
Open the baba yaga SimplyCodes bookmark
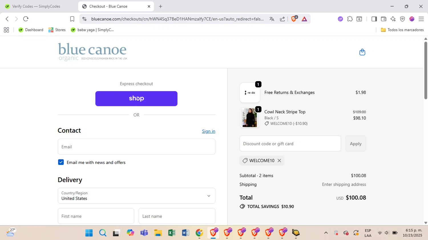(92, 30)
